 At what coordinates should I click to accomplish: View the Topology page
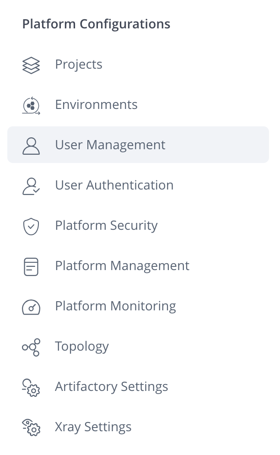[82, 347]
